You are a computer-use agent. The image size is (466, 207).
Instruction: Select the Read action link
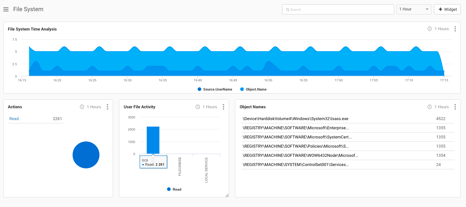[x=14, y=119]
